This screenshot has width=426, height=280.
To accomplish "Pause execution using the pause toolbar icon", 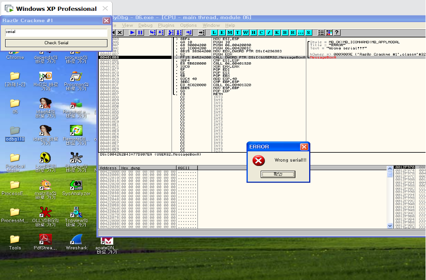I will point(140,33).
